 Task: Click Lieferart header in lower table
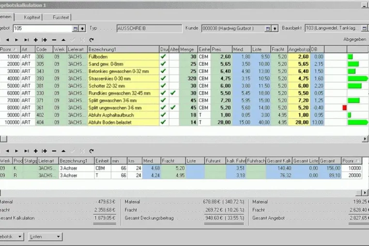coord(48,161)
